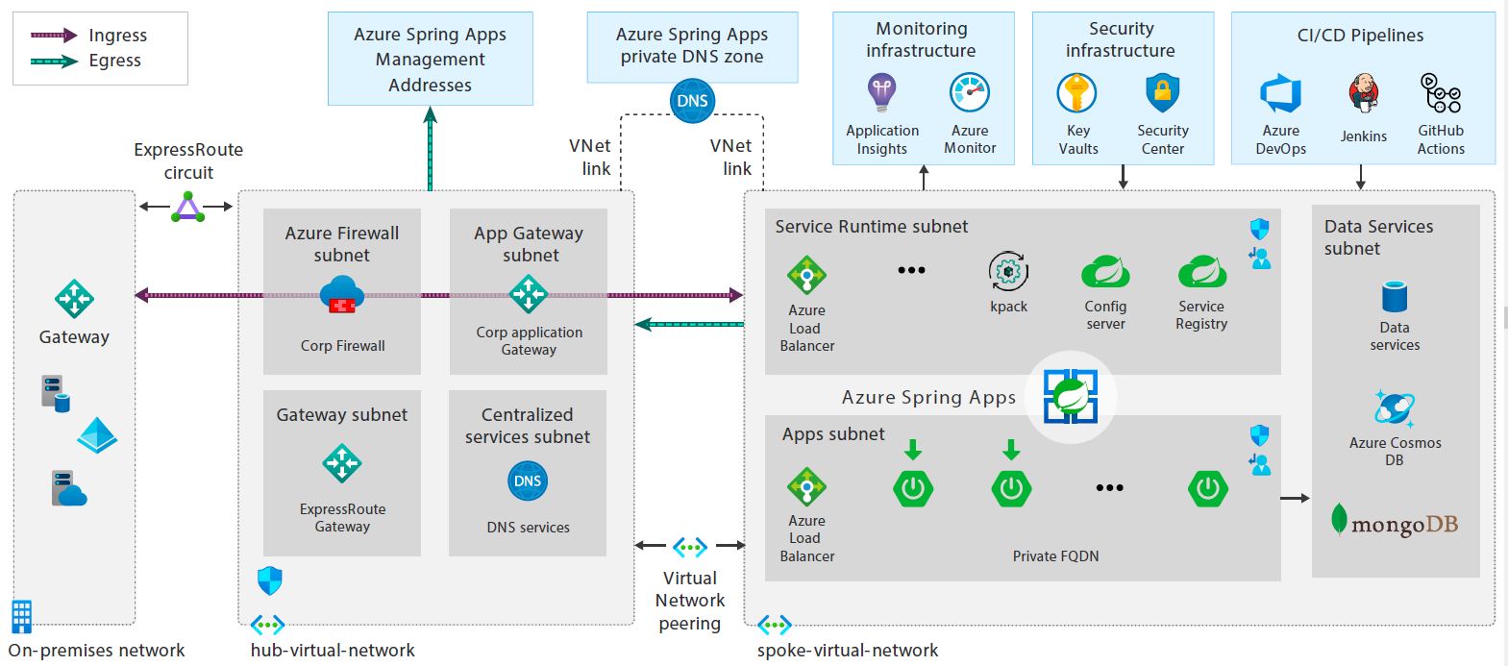Viewport: 1508px width, 666px height.
Task: Click the on-premises Gateway icon
Action: tap(74, 299)
